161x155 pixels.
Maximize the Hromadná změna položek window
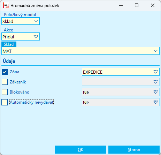[x=137, y=5]
